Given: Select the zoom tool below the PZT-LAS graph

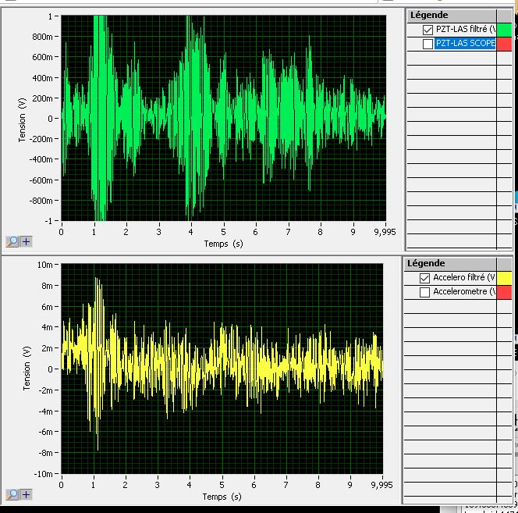Looking at the screenshot, I should (12, 241).
